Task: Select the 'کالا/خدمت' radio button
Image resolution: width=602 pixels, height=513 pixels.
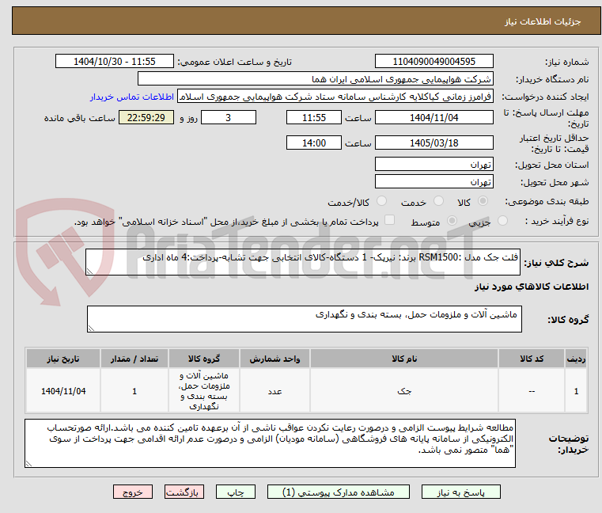Action: tap(381, 201)
